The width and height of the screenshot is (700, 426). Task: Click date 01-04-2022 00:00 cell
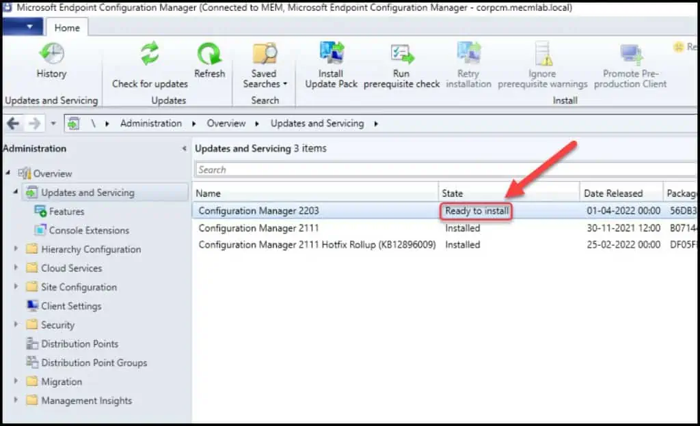click(x=623, y=211)
